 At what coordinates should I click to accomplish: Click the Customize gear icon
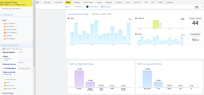tap(102, 7)
